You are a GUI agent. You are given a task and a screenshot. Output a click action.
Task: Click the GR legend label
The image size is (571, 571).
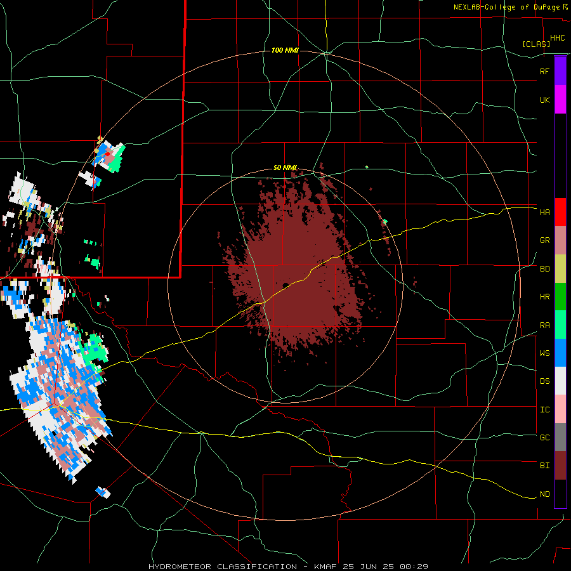(x=544, y=240)
